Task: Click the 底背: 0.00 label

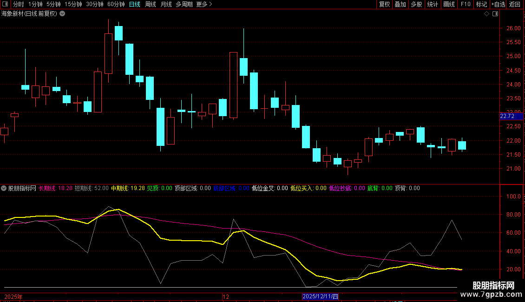Action: pyautogui.click(x=380, y=188)
